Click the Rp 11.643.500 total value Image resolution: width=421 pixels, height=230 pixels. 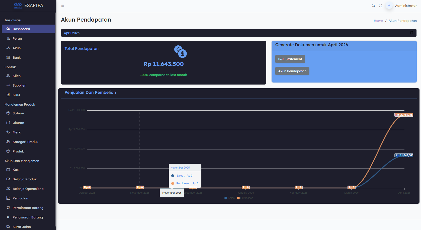[163, 64]
